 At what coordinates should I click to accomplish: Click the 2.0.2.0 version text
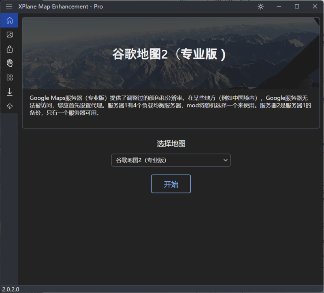tap(11, 289)
